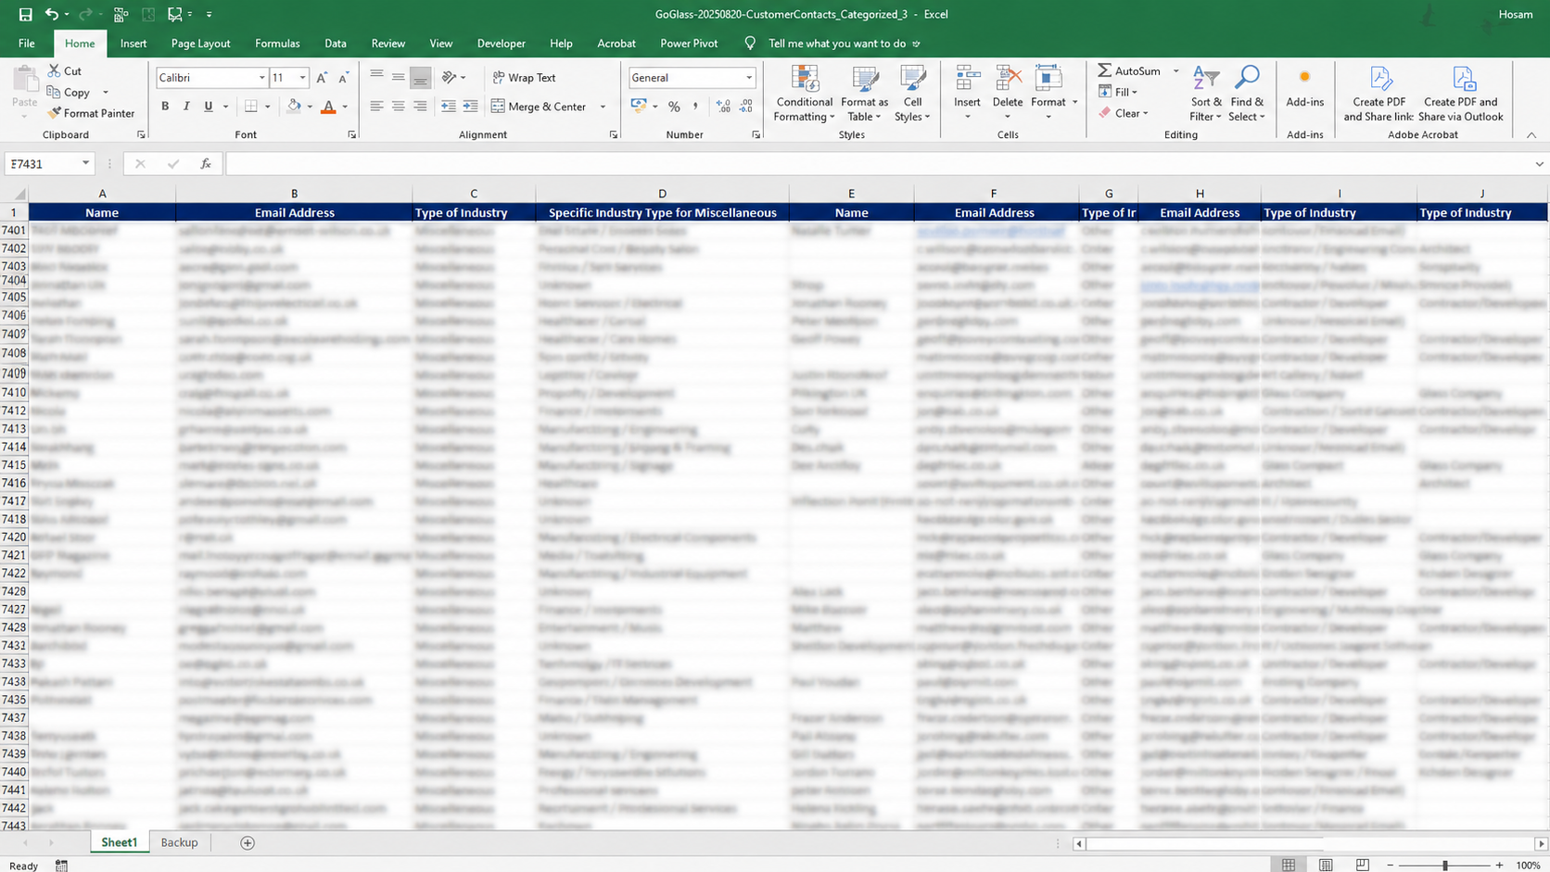Click the Tell me what you want search
1550x872 pixels.
pos(837,44)
